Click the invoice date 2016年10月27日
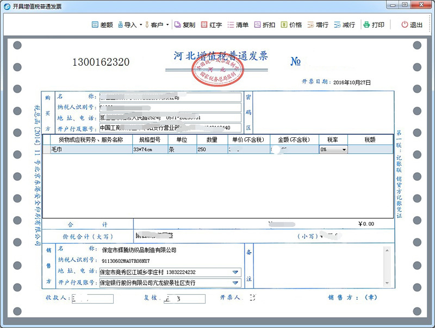435x328 pixels. pyautogui.click(x=352, y=83)
